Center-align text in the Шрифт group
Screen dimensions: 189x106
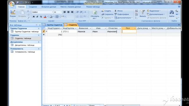(x=68, y=12)
